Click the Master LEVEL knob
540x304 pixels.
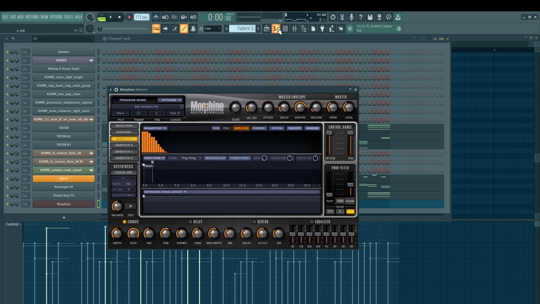click(x=348, y=107)
